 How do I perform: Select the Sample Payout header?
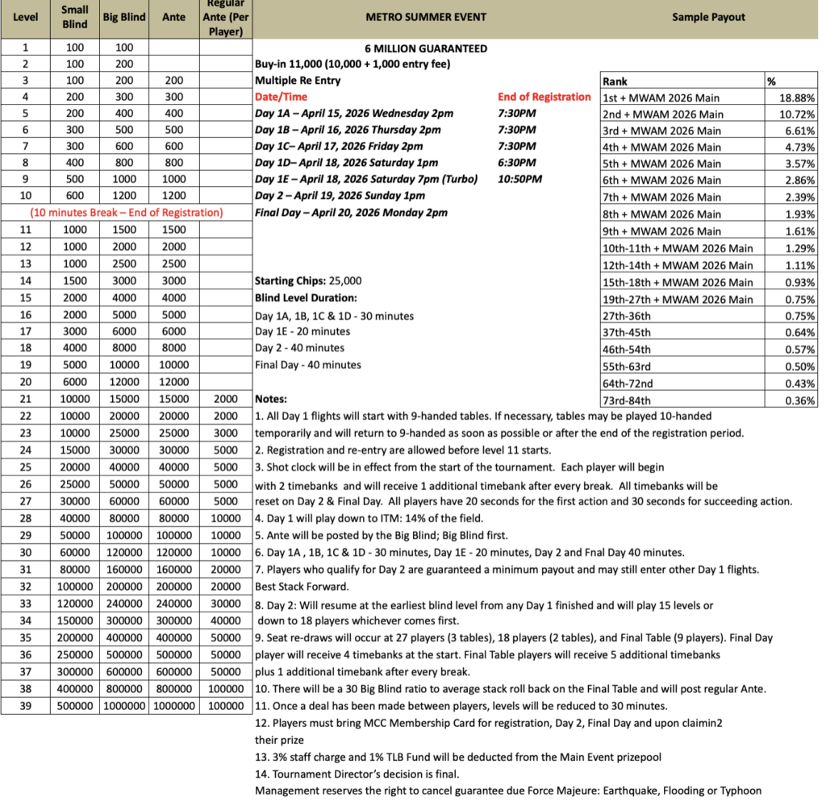tap(708, 17)
